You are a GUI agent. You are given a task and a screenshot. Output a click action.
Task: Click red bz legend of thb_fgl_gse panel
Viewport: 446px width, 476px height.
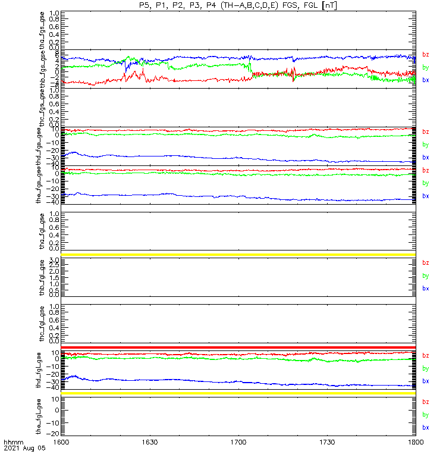point(426,262)
